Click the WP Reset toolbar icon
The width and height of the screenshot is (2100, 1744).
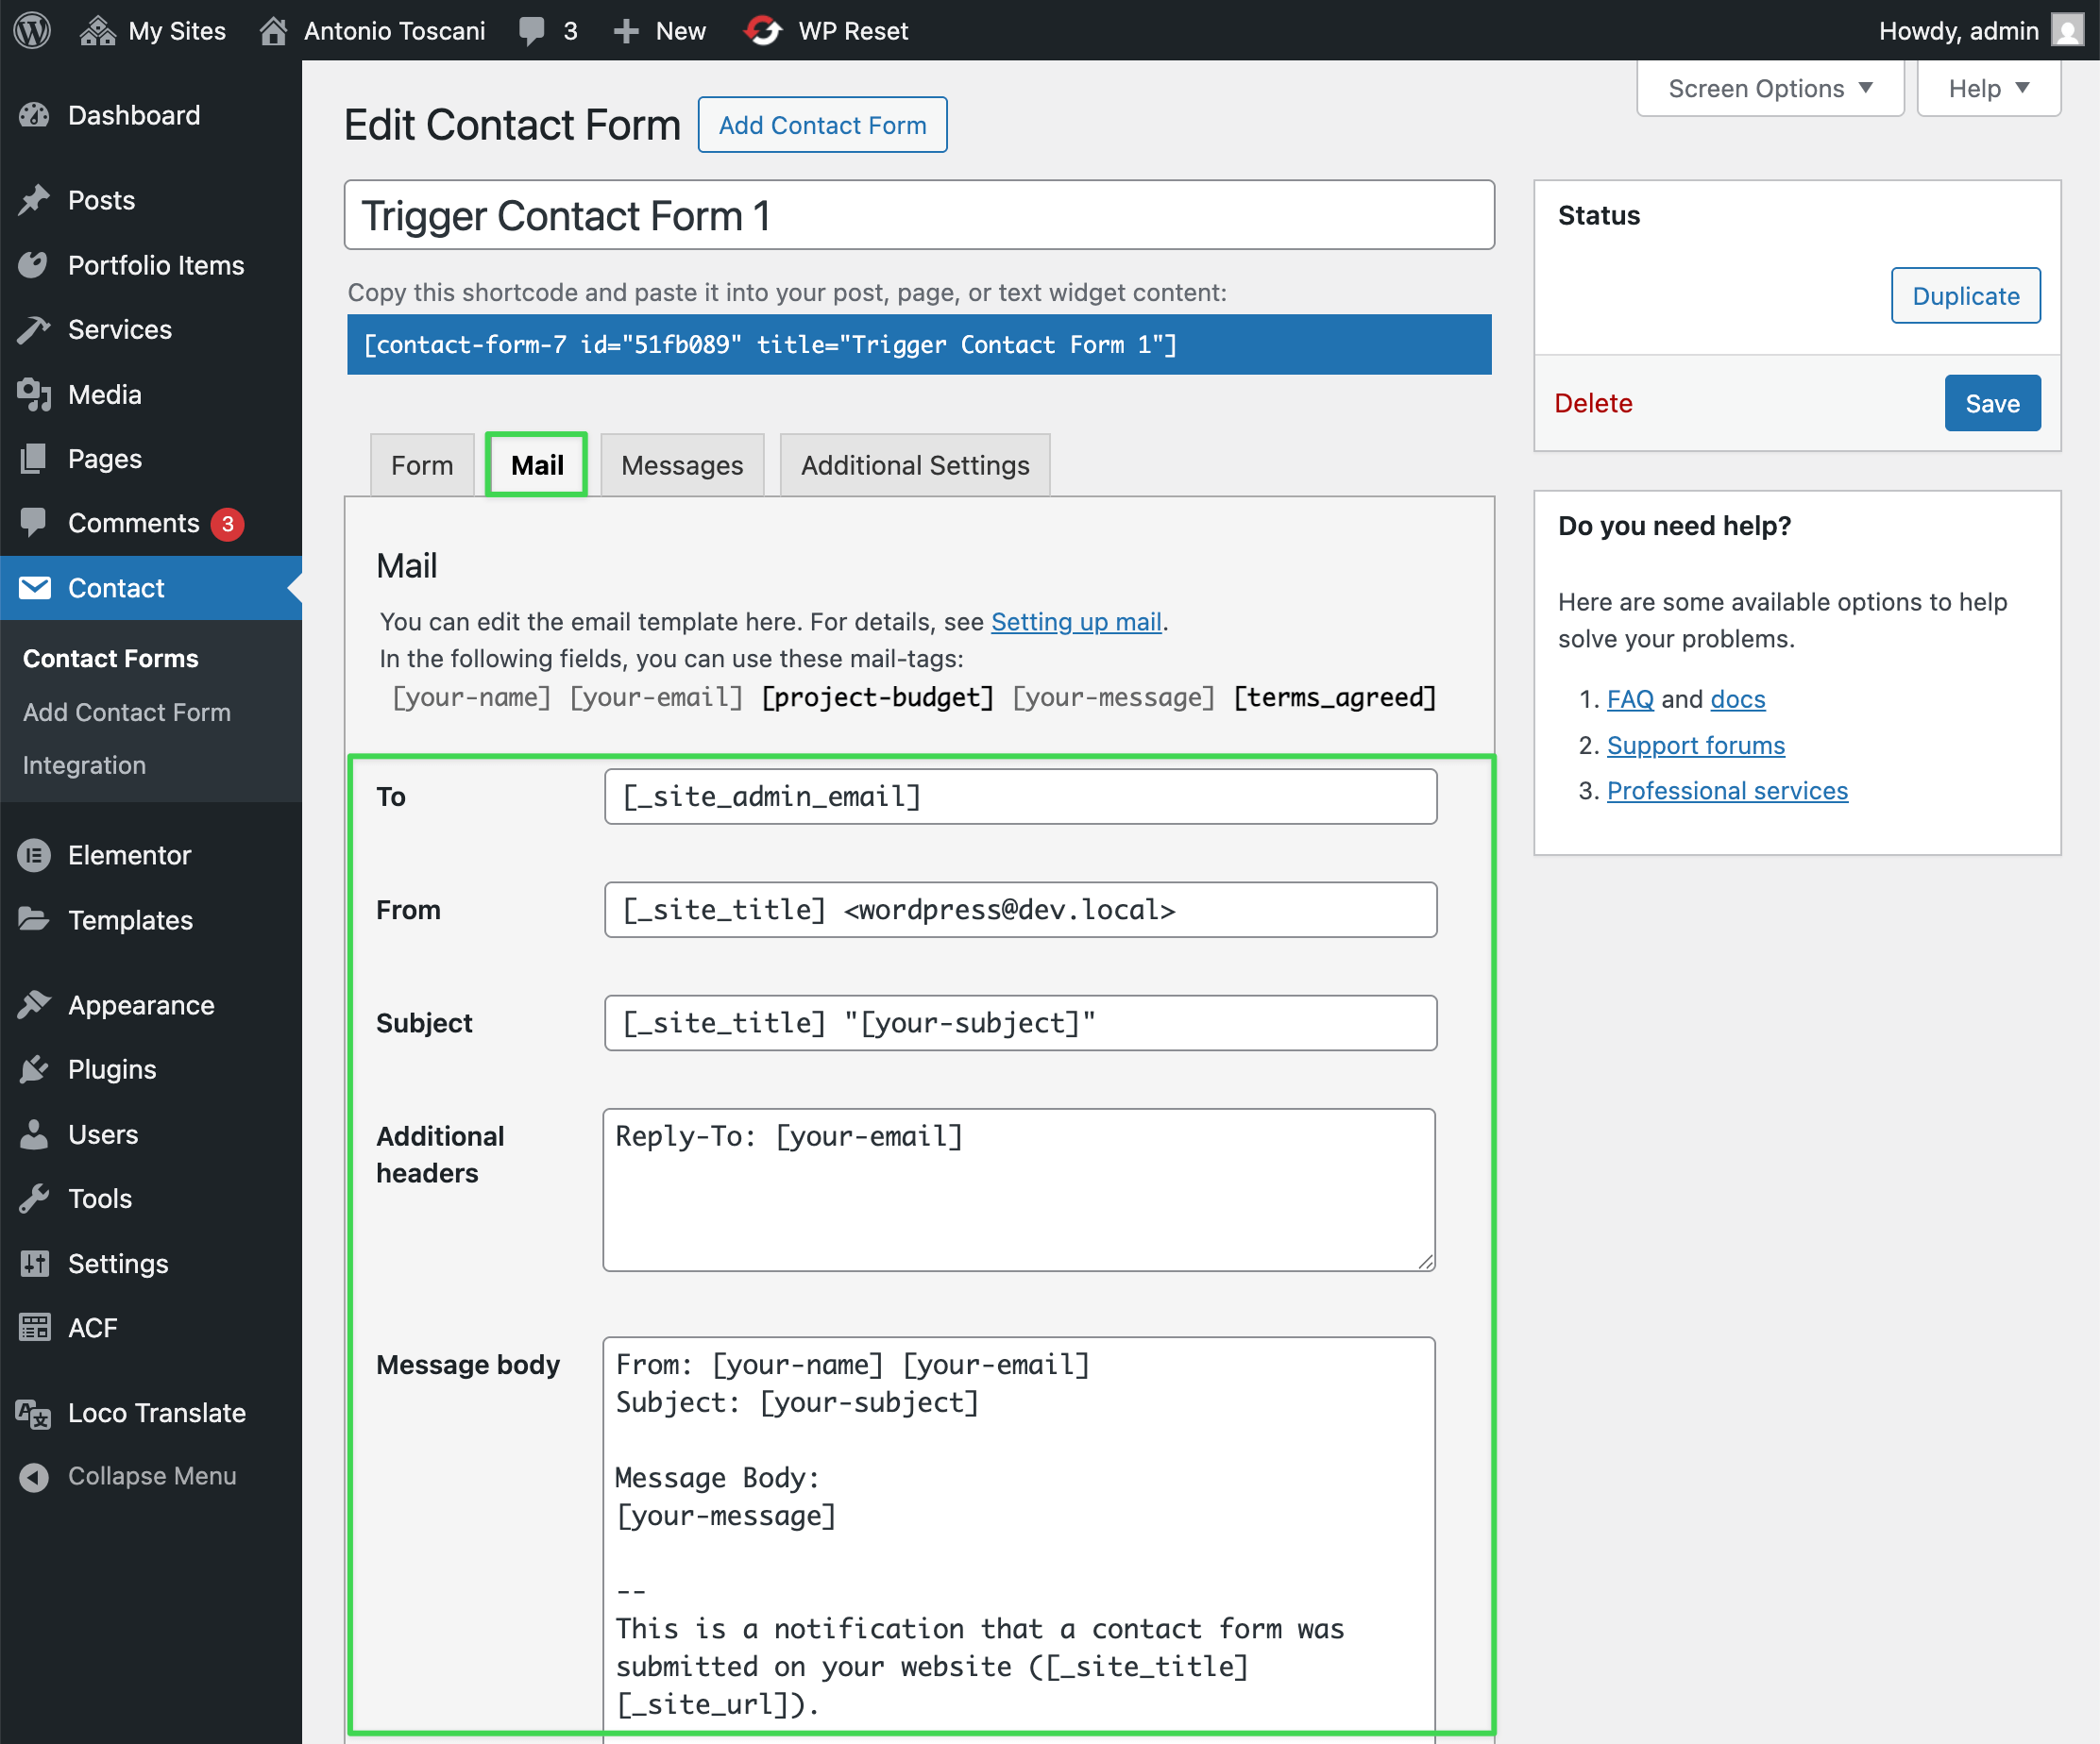[764, 30]
